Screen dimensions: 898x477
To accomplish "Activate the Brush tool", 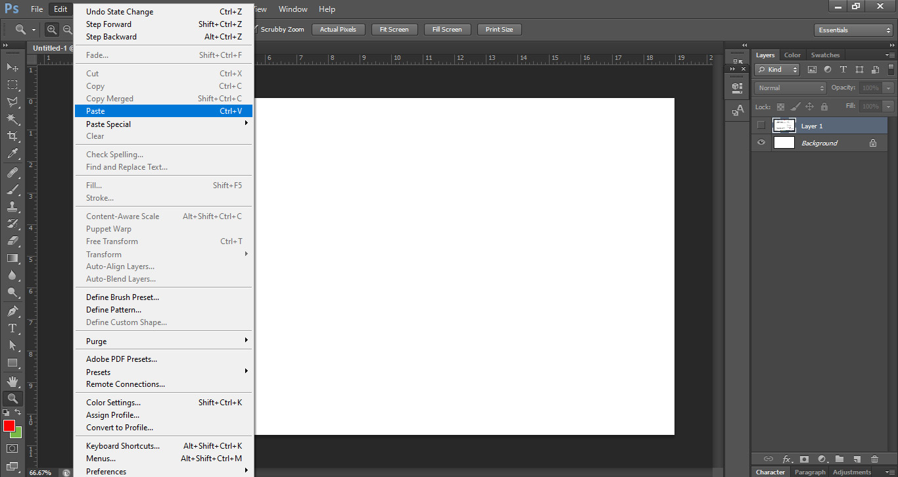I will [12, 189].
